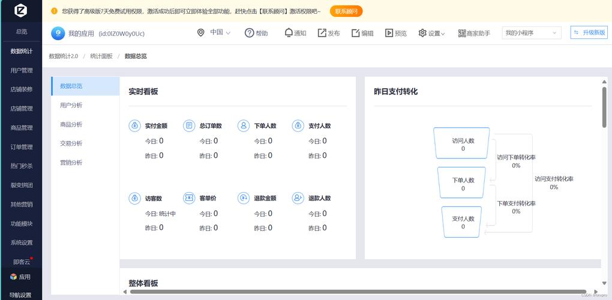
Task: Click the orange contact advisor button
Action: point(346,11)
